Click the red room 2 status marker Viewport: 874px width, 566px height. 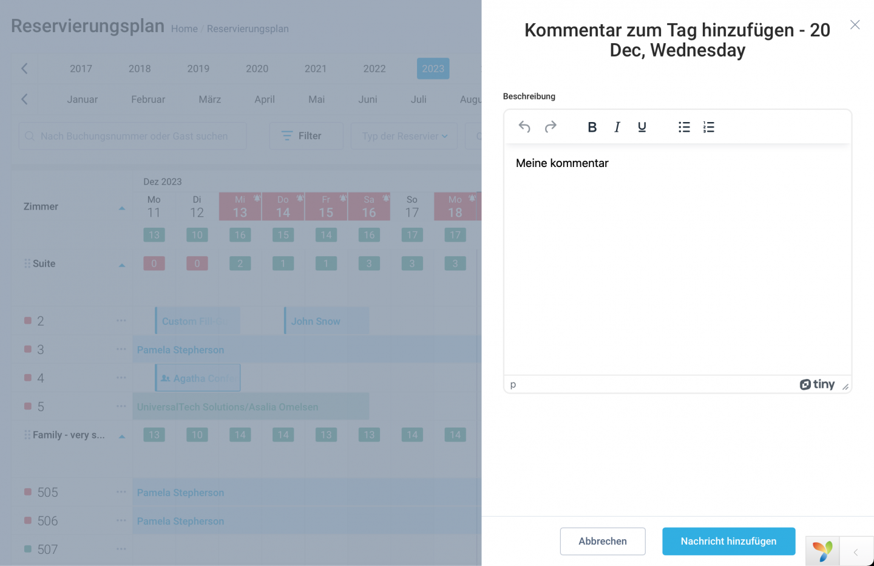28,320
